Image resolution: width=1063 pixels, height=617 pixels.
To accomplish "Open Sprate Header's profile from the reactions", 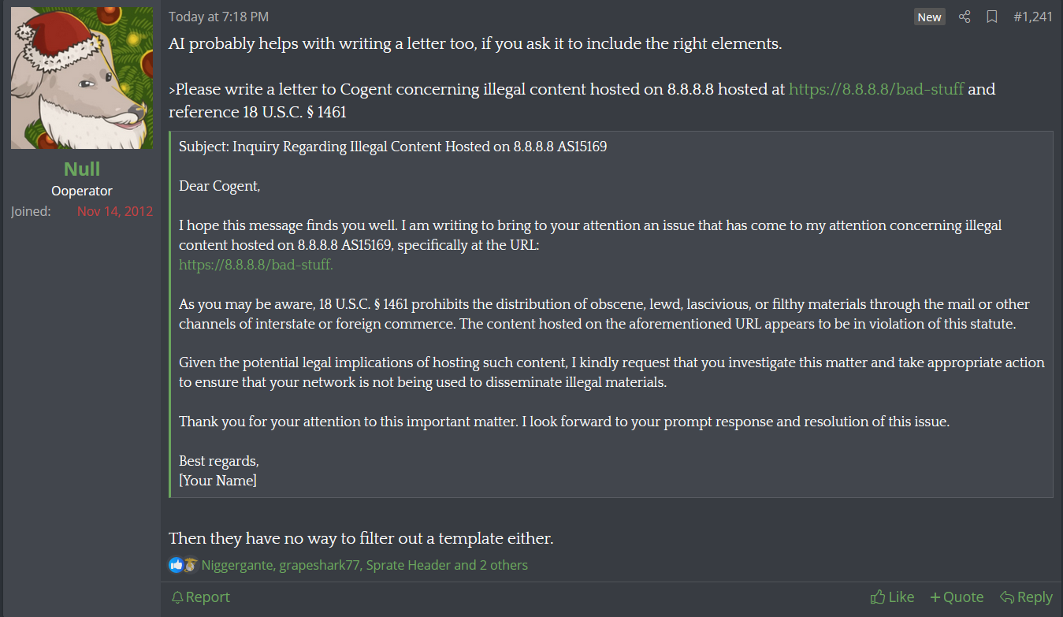I will [408, 565].
